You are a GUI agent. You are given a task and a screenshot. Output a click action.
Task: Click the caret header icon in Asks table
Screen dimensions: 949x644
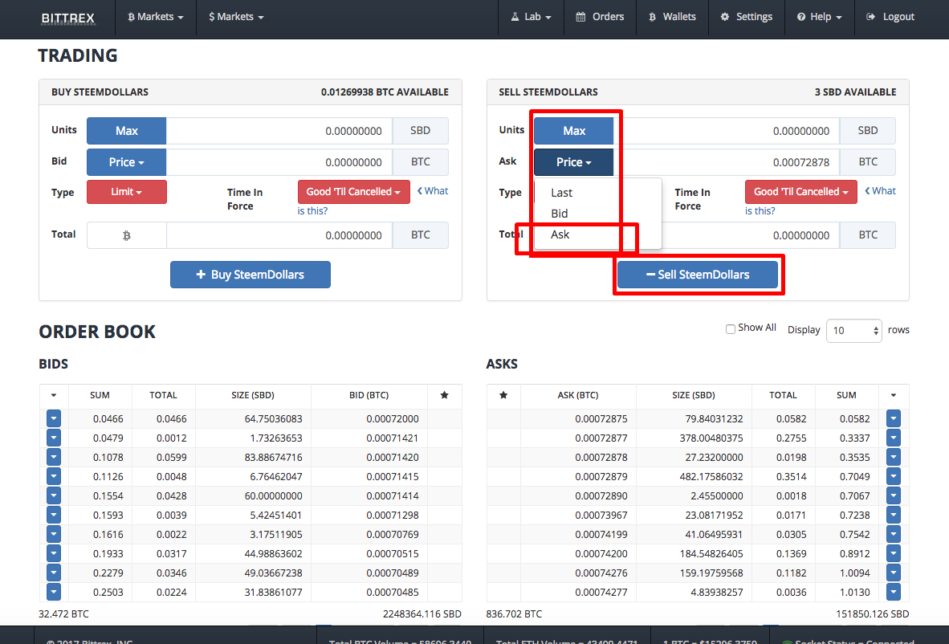coord(894,395)
